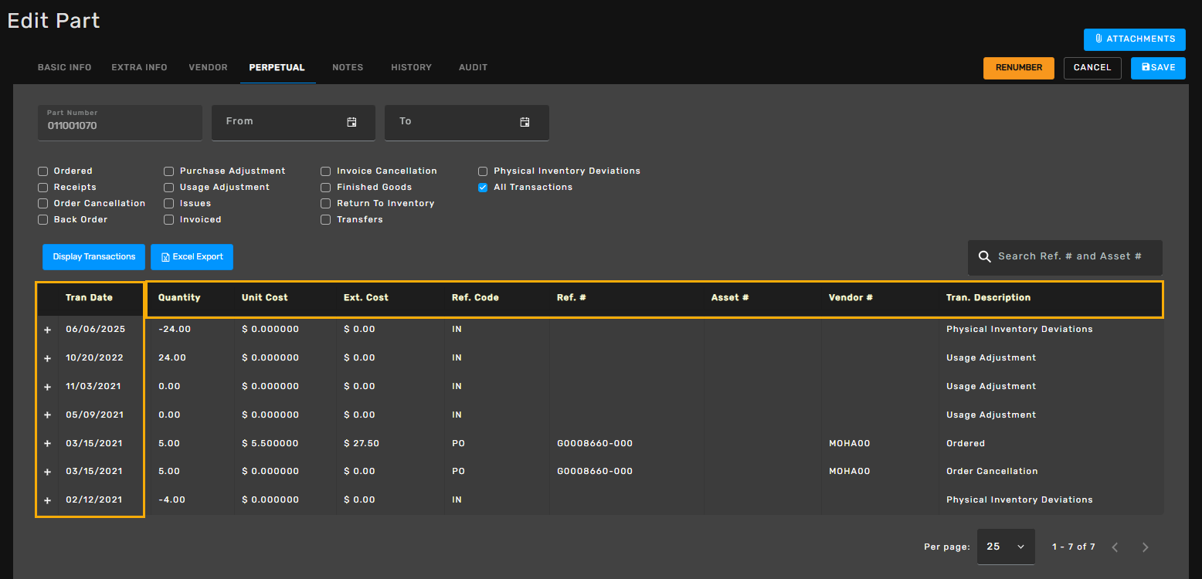Viewport: 1202px width, 579px height.
Task: Switch to the Vendor tab
Action: click(x=209, y=68)
